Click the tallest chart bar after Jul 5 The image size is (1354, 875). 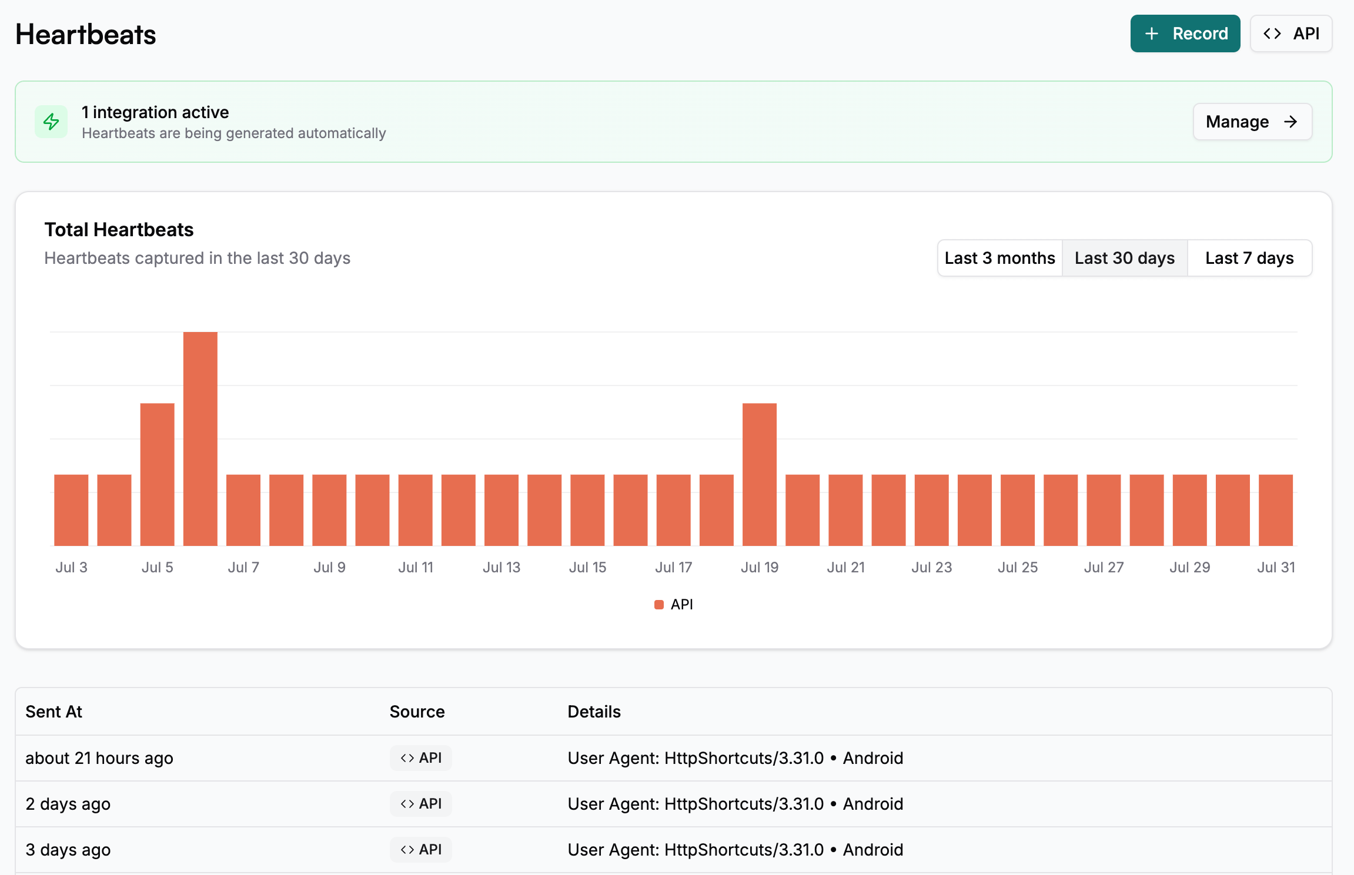pos(200,439)
